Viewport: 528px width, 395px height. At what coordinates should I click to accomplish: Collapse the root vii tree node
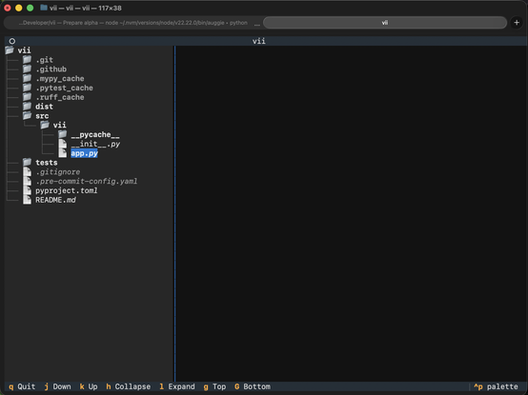24,50
